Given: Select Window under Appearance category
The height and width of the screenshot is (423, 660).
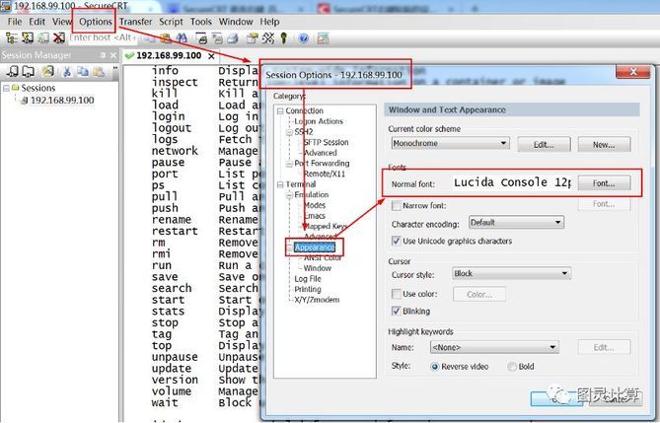Looking at the screenshot, I should tap(318, 268).
